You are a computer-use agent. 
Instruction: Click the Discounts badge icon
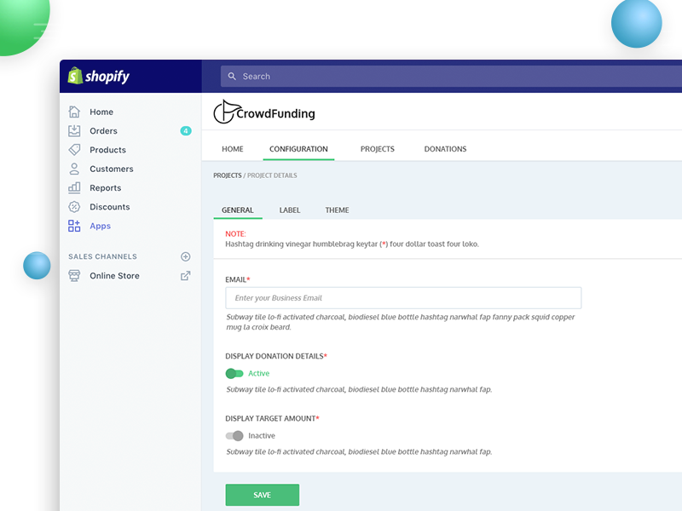(74, 207)
